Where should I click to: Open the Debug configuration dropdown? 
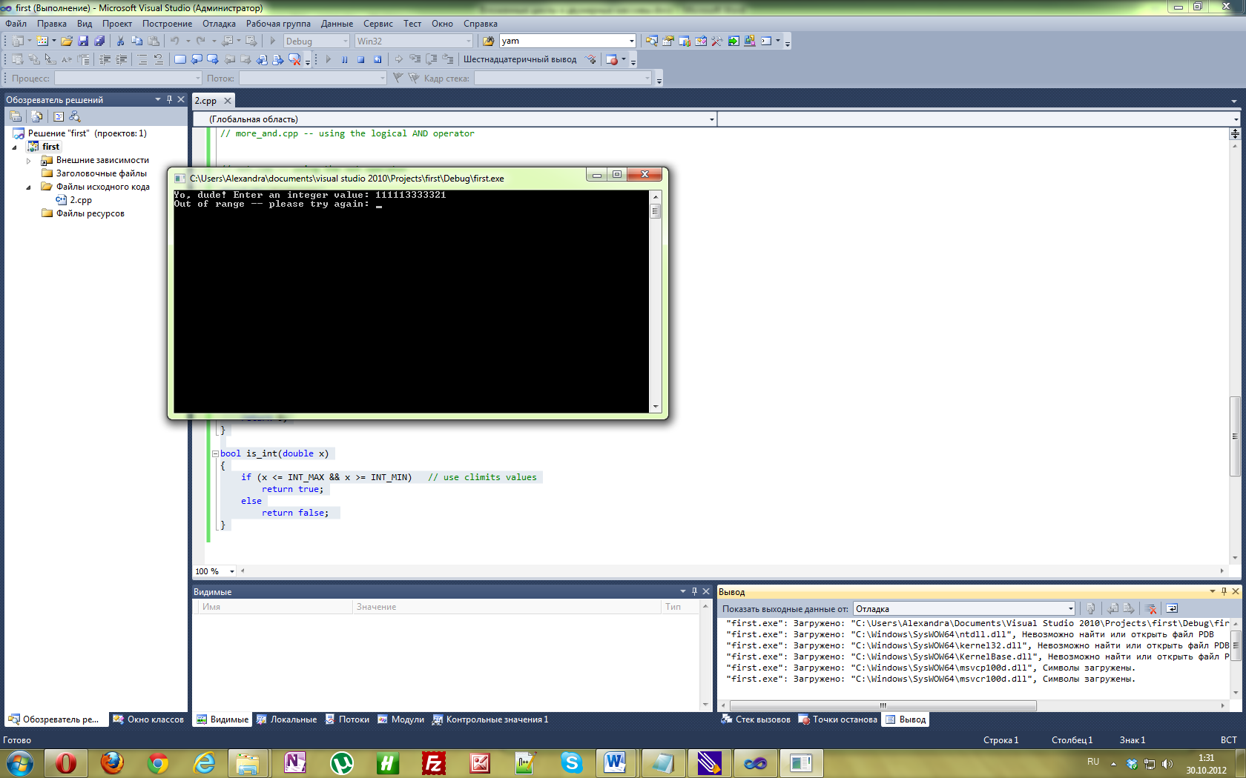point(317,41)
